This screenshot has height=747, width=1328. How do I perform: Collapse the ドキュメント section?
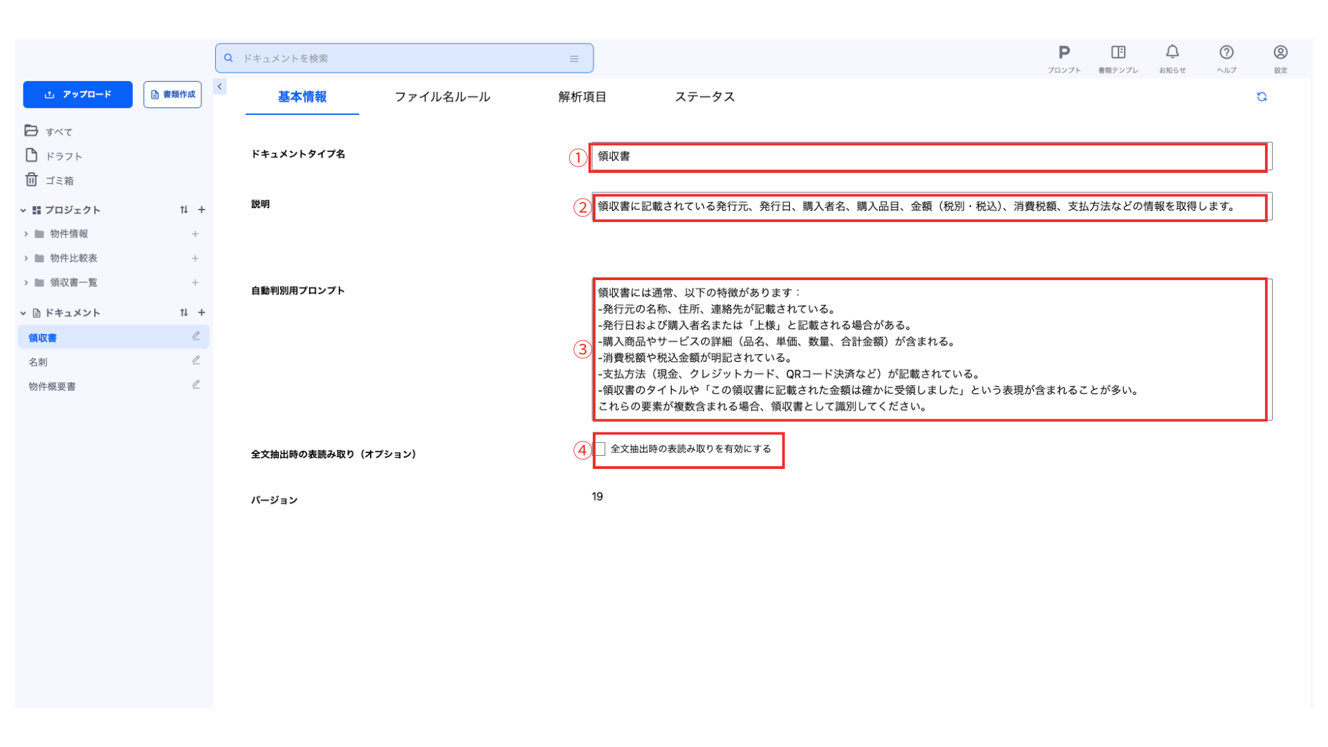pos(23,313)
